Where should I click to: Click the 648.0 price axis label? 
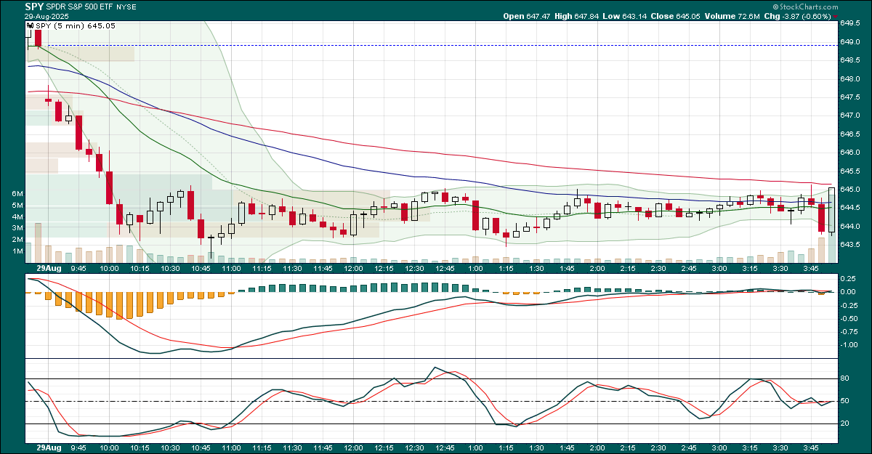point(851,78)
